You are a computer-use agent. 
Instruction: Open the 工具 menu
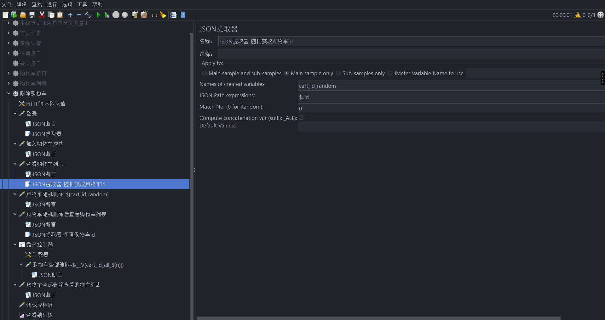82,4
